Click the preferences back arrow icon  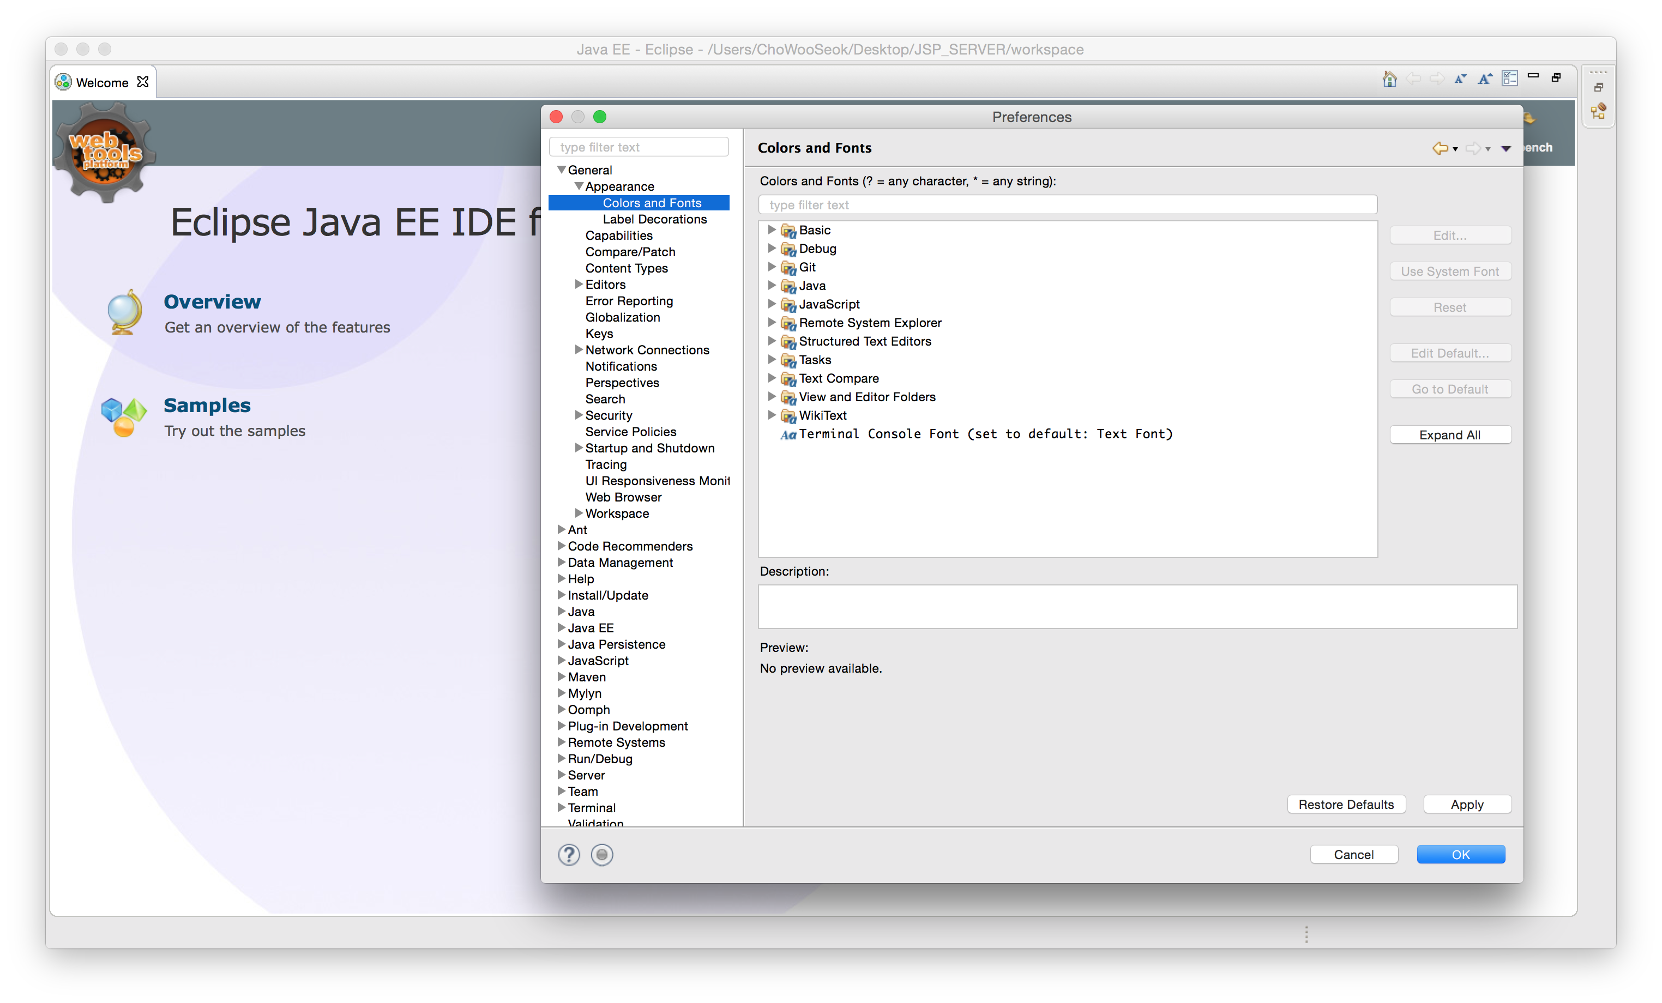[1440, 148]
